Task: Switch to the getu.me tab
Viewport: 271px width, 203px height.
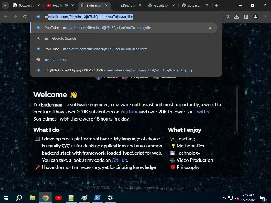Action: pos(193,6)
